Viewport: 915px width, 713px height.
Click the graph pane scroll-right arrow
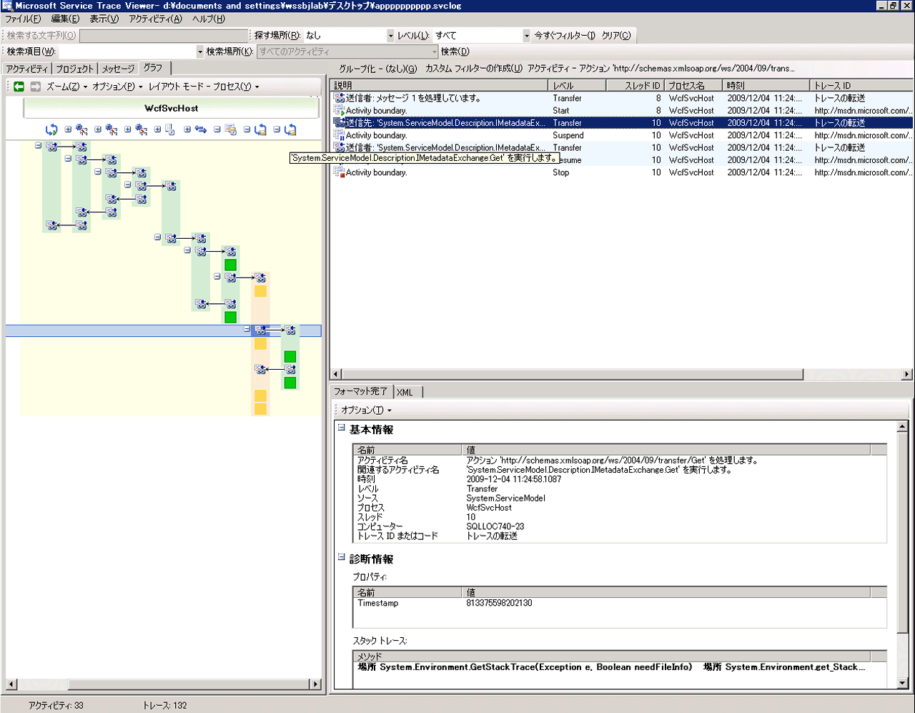315,684
